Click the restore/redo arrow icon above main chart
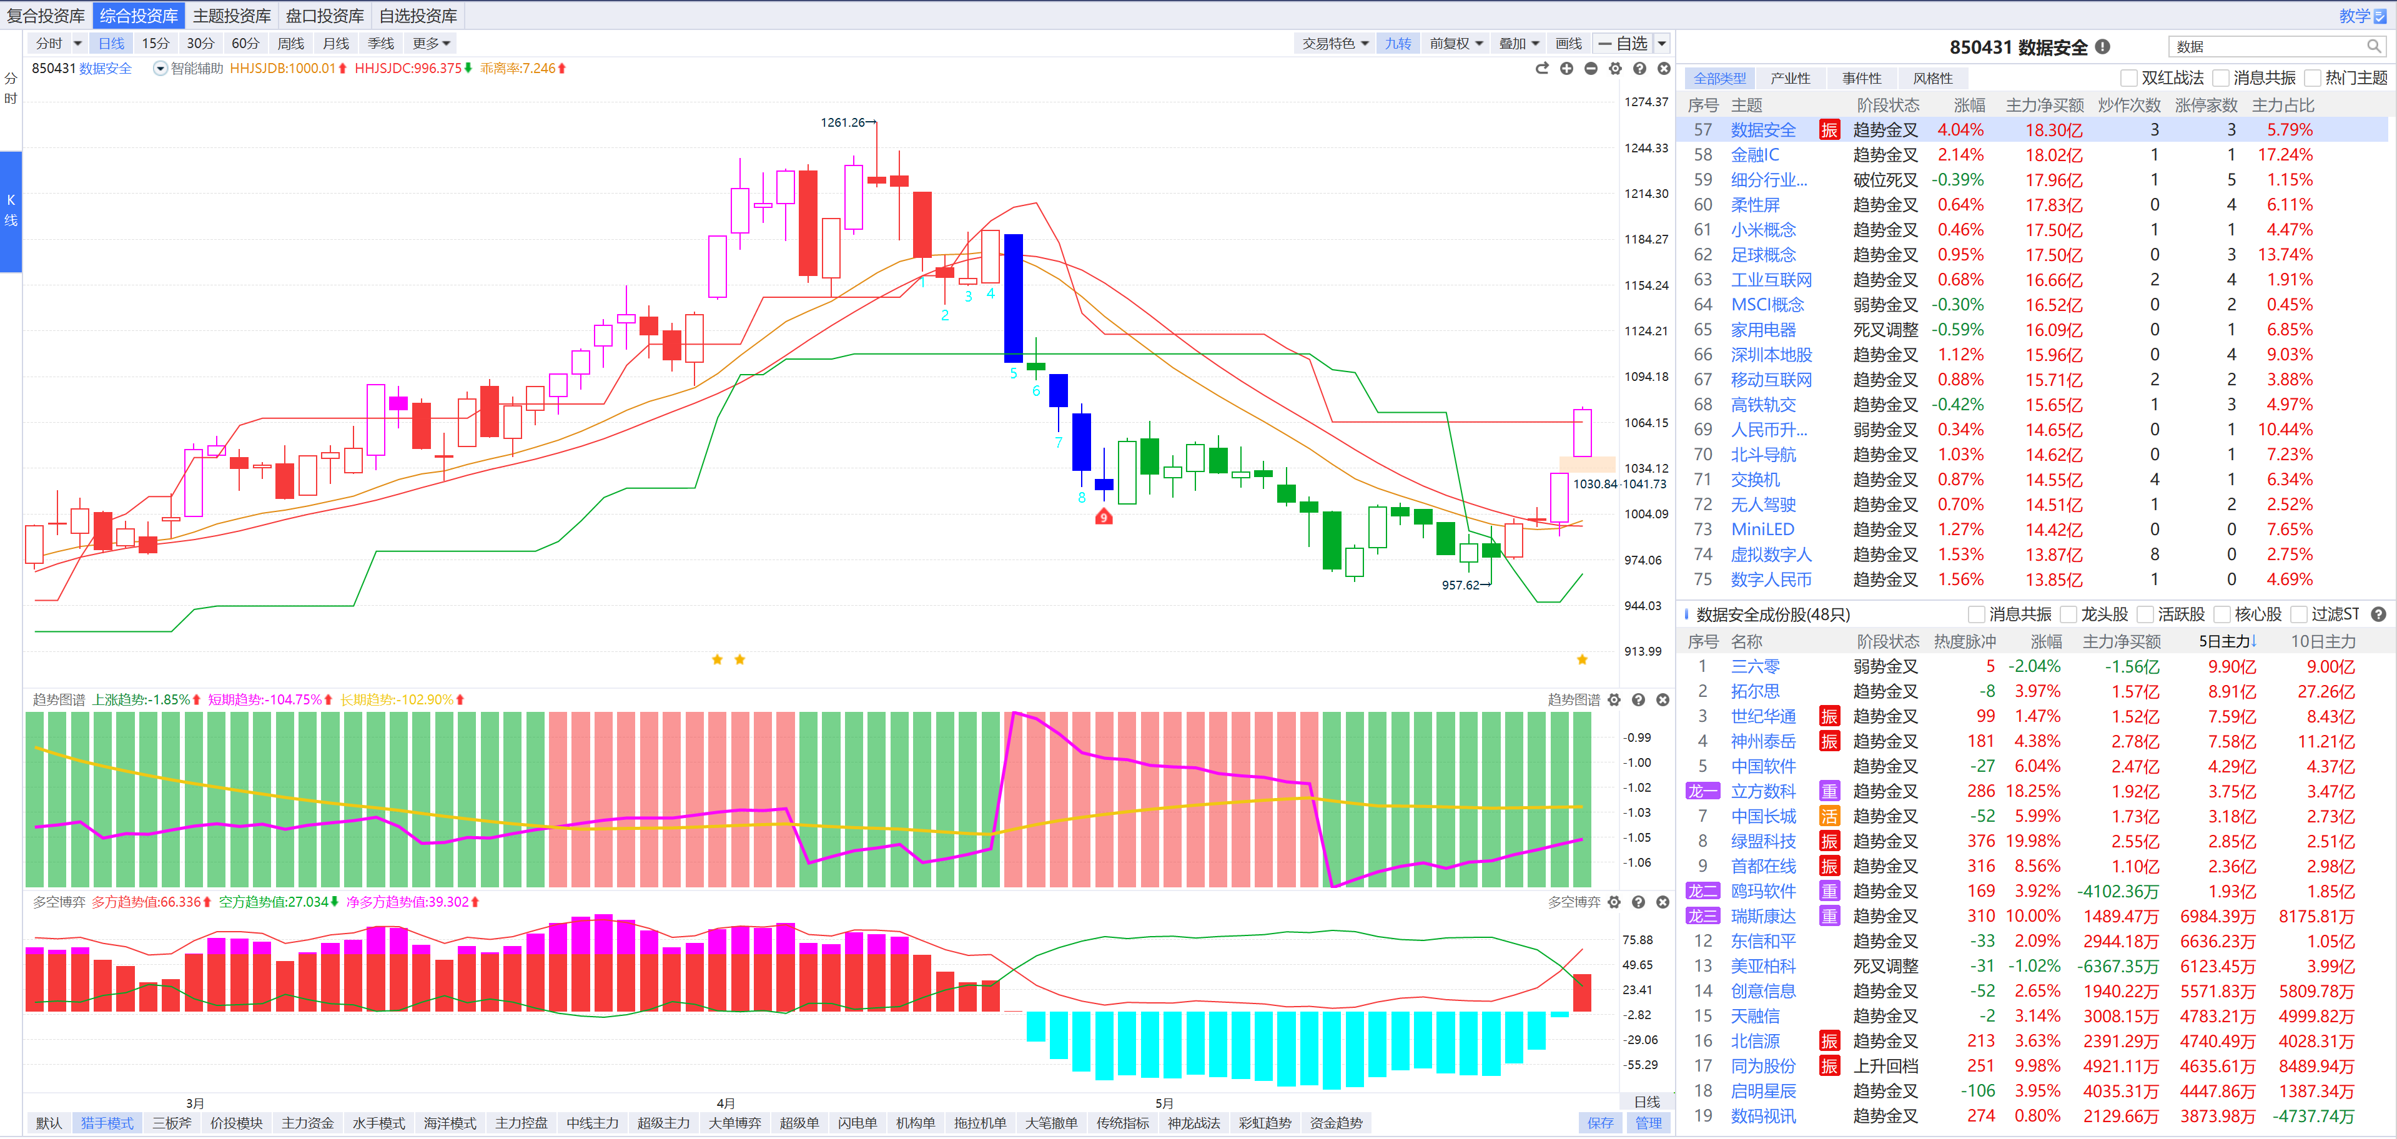2397x1139 pixels. point(1542,69)
